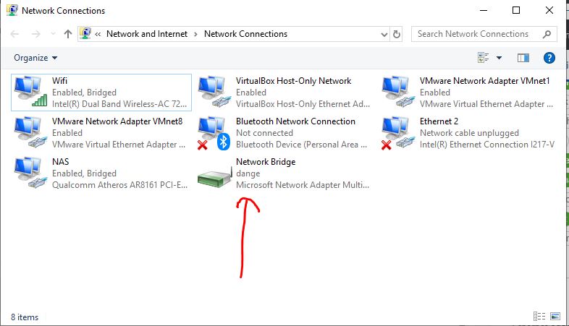The image size is (569, 326).
Task: Click the NAS connection name
Action: tap(60, 162)
